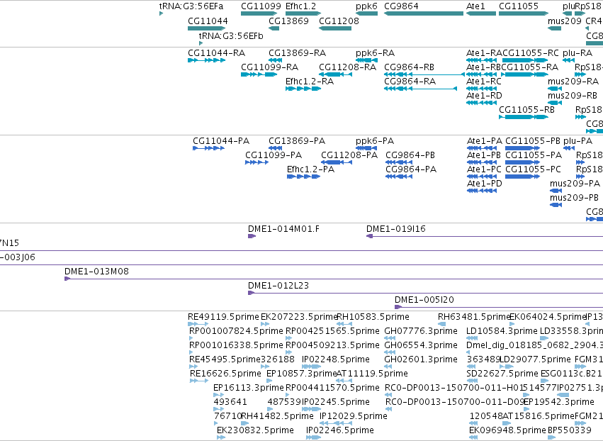Click the Ate1 gene label

(475, 6)
